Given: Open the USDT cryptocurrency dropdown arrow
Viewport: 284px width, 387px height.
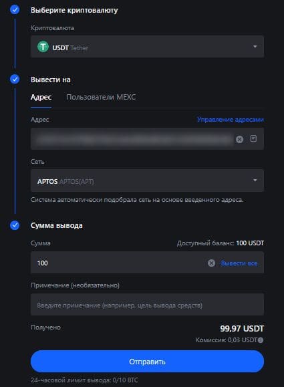Looking at the screenshot, I should (x=255, y=46).
